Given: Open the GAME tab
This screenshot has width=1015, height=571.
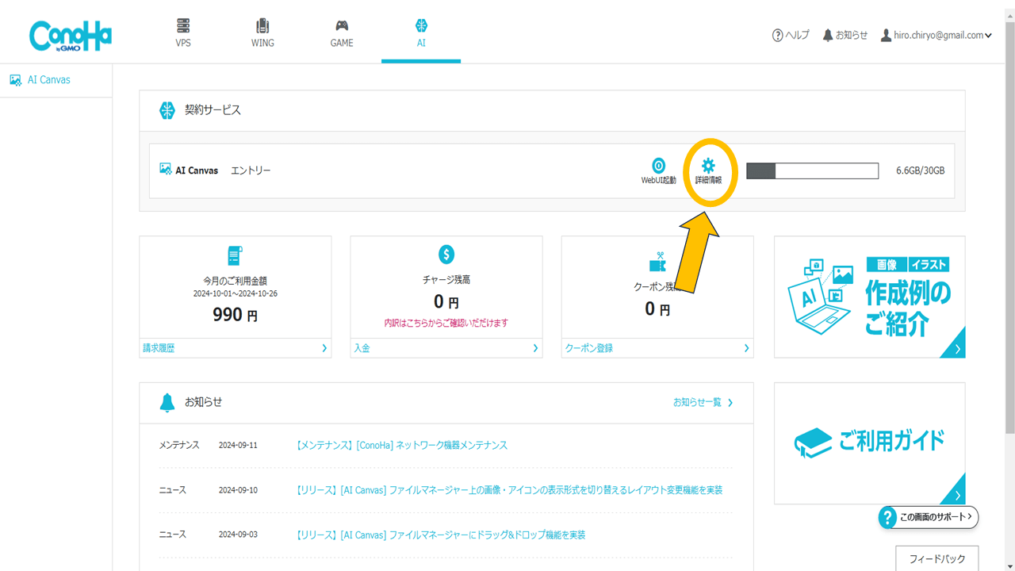Looking at the screenshot, I should click(342, 33).
